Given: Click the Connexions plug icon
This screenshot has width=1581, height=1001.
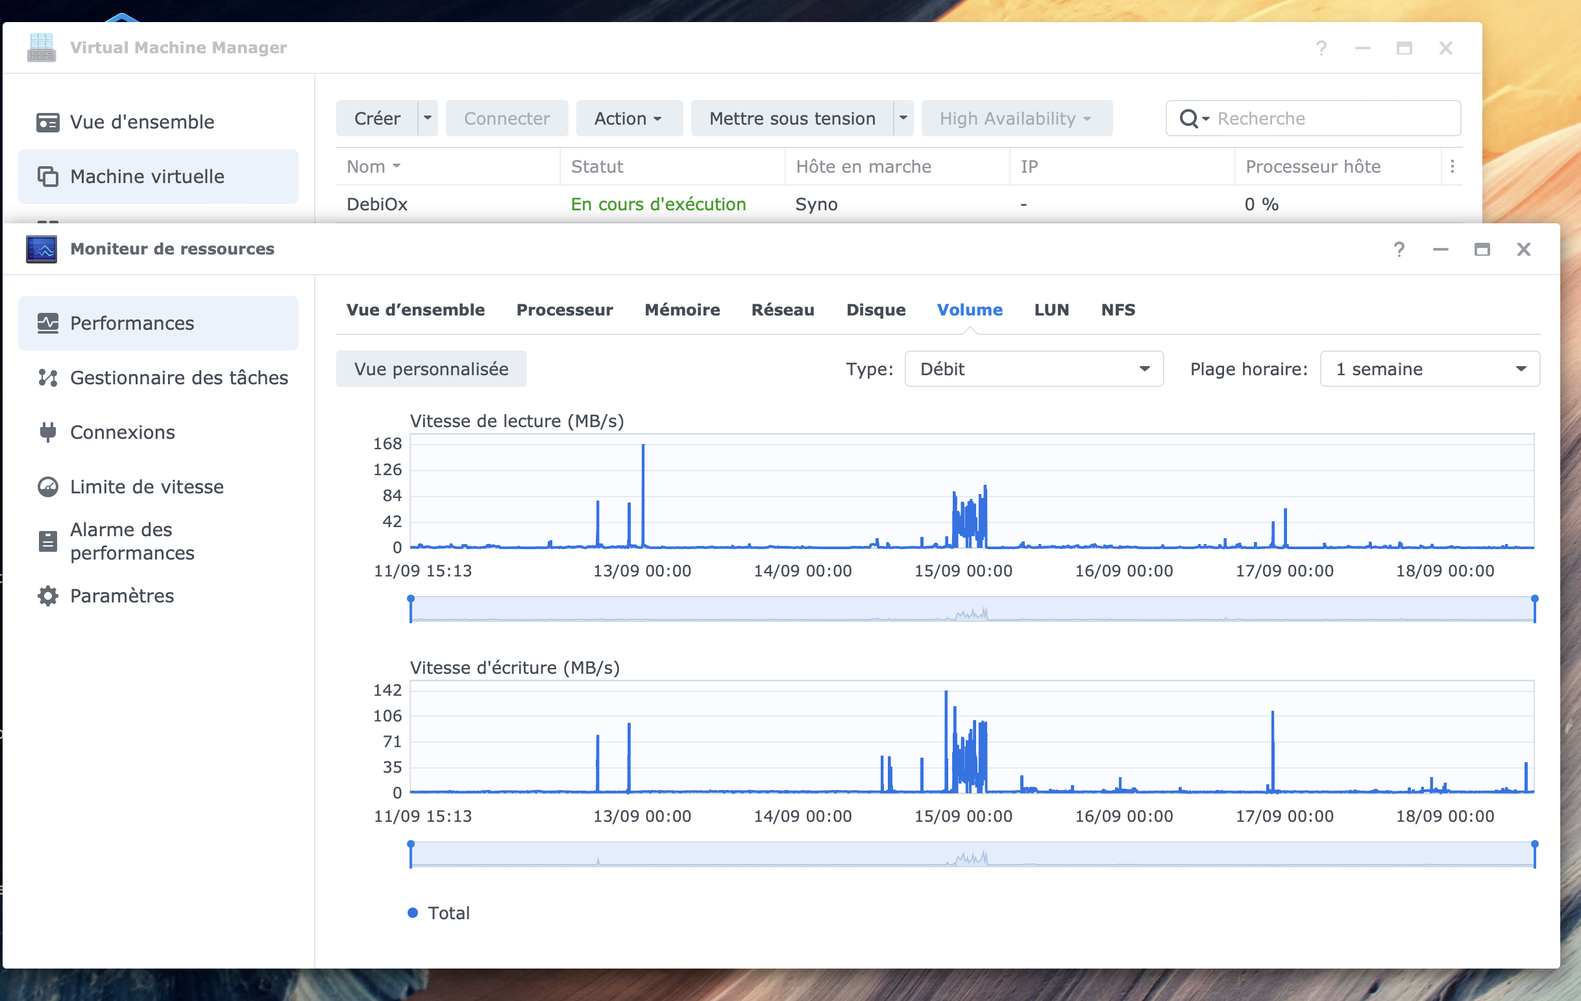Looking at the screenshot, I should [x=48, y=432].
